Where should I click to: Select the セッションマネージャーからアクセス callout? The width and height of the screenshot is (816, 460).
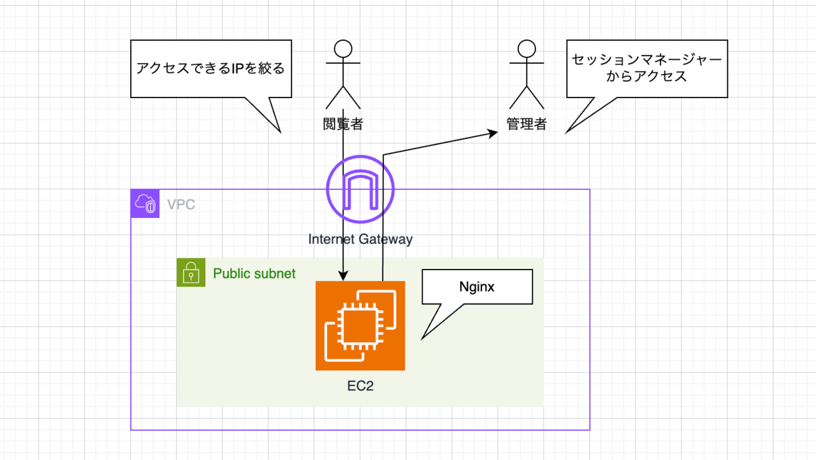(647, 69)
